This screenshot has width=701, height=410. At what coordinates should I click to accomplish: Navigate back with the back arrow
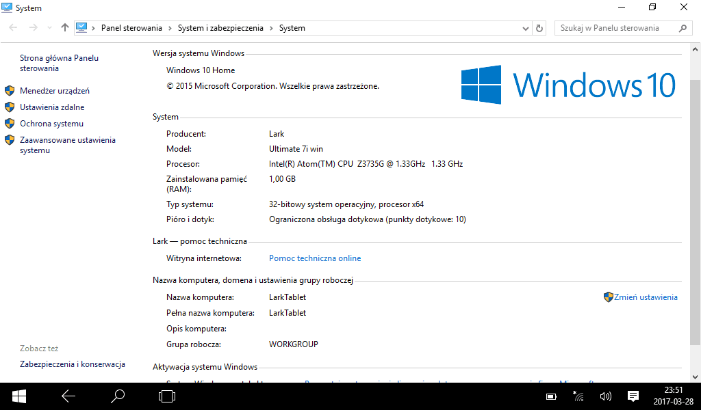(13, 27)
